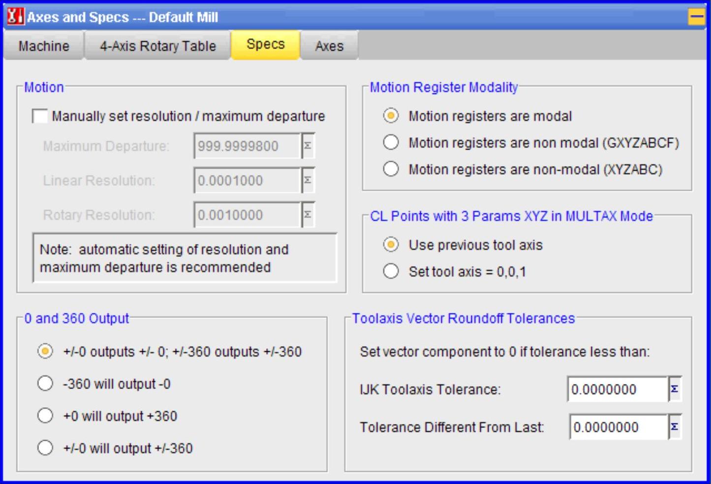711x484 pixels.
Task: Select -360 will output -0 option
Action: pyautogui.click(x=45, y=384)
